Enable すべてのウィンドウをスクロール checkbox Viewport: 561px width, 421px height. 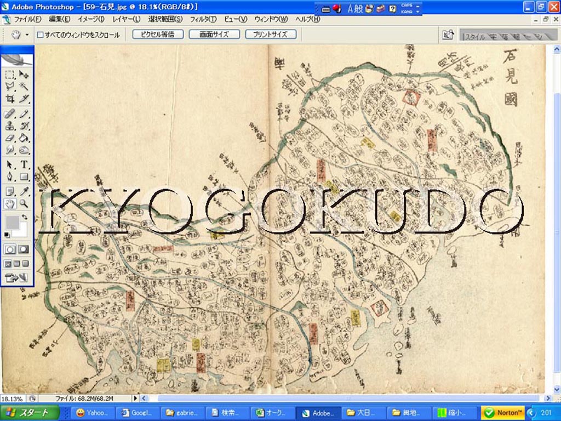pyautogui.click(x=41, y=35)
